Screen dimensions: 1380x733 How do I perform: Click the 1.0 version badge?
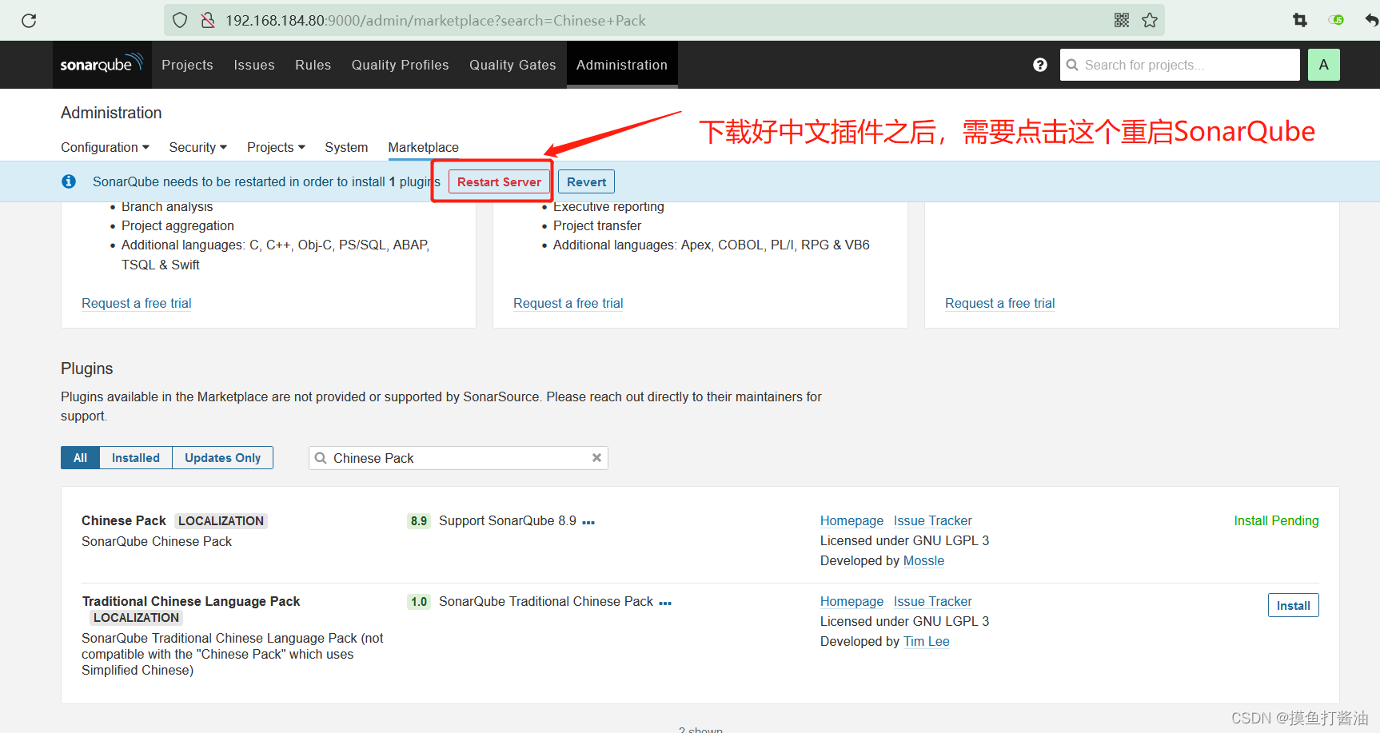coord(419,602)
